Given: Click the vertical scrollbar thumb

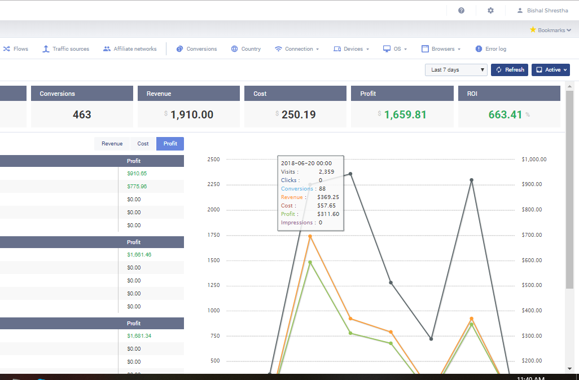Looking at the screenshot, I should pos(569,192).
